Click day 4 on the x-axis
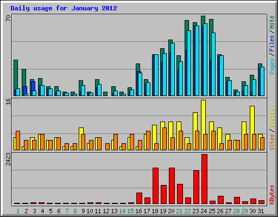Screen dimensions: 278x217 (42, 211)
